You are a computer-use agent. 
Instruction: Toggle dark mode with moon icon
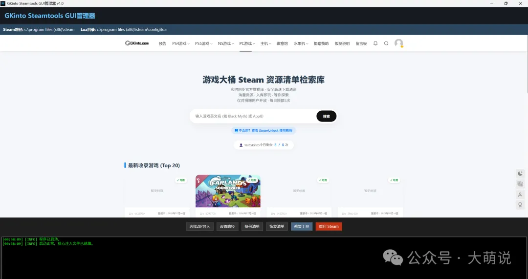coord(520,174)
